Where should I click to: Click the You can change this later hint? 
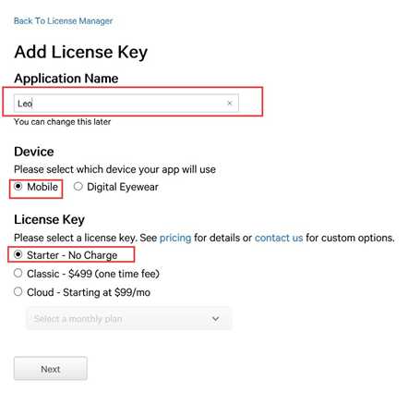coord(62,122)
